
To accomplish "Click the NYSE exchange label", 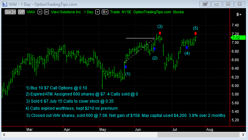I will (x=127, y=12).
